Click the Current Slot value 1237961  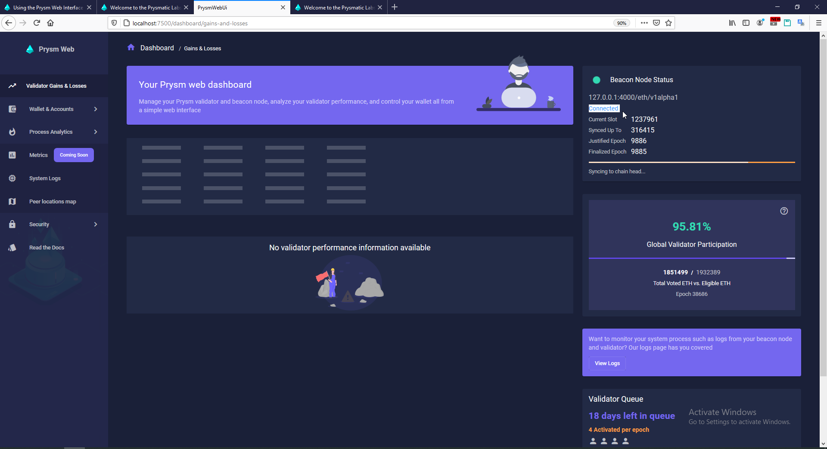point(644,120)
